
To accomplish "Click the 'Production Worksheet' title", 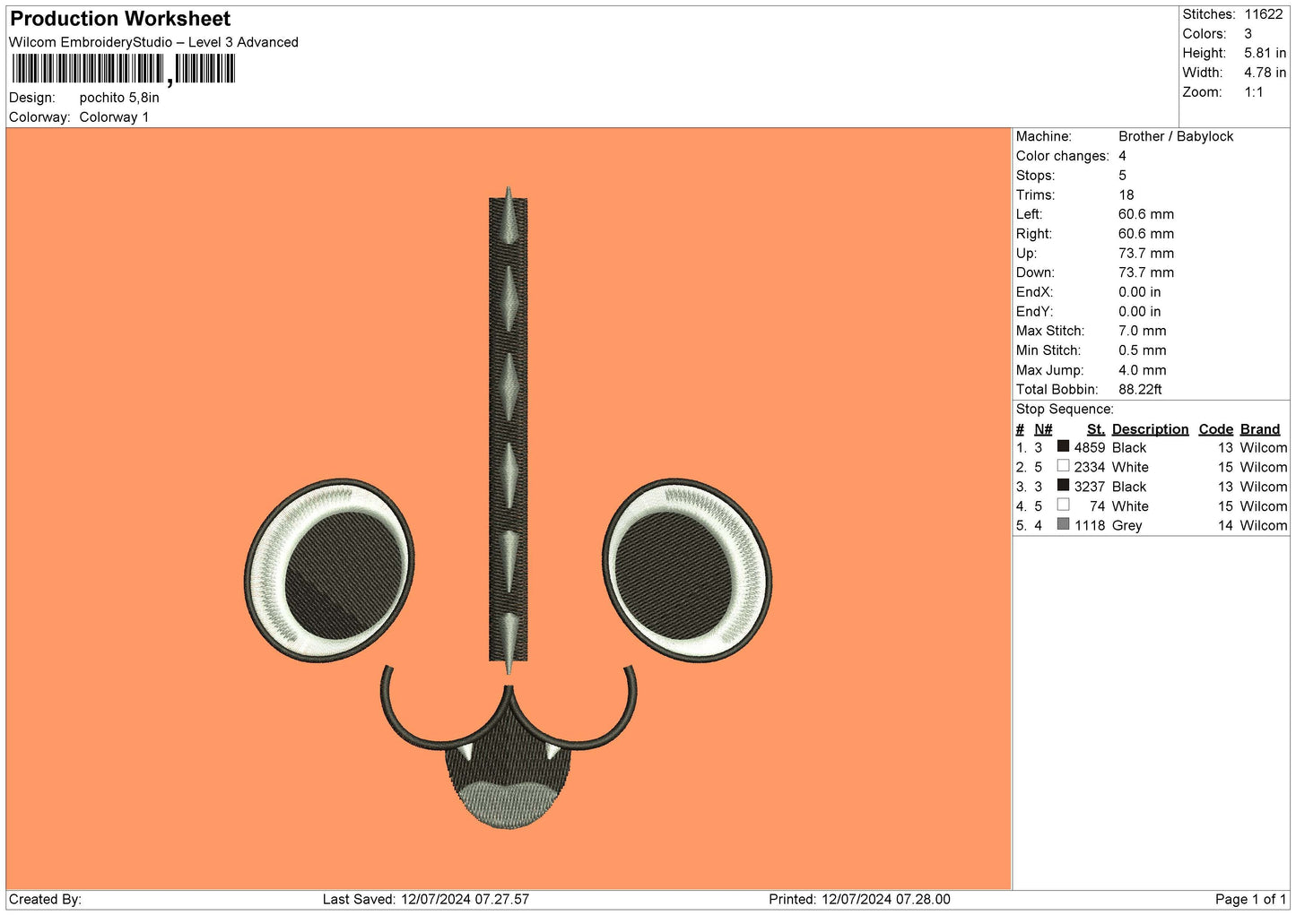I will click(120, 19).
